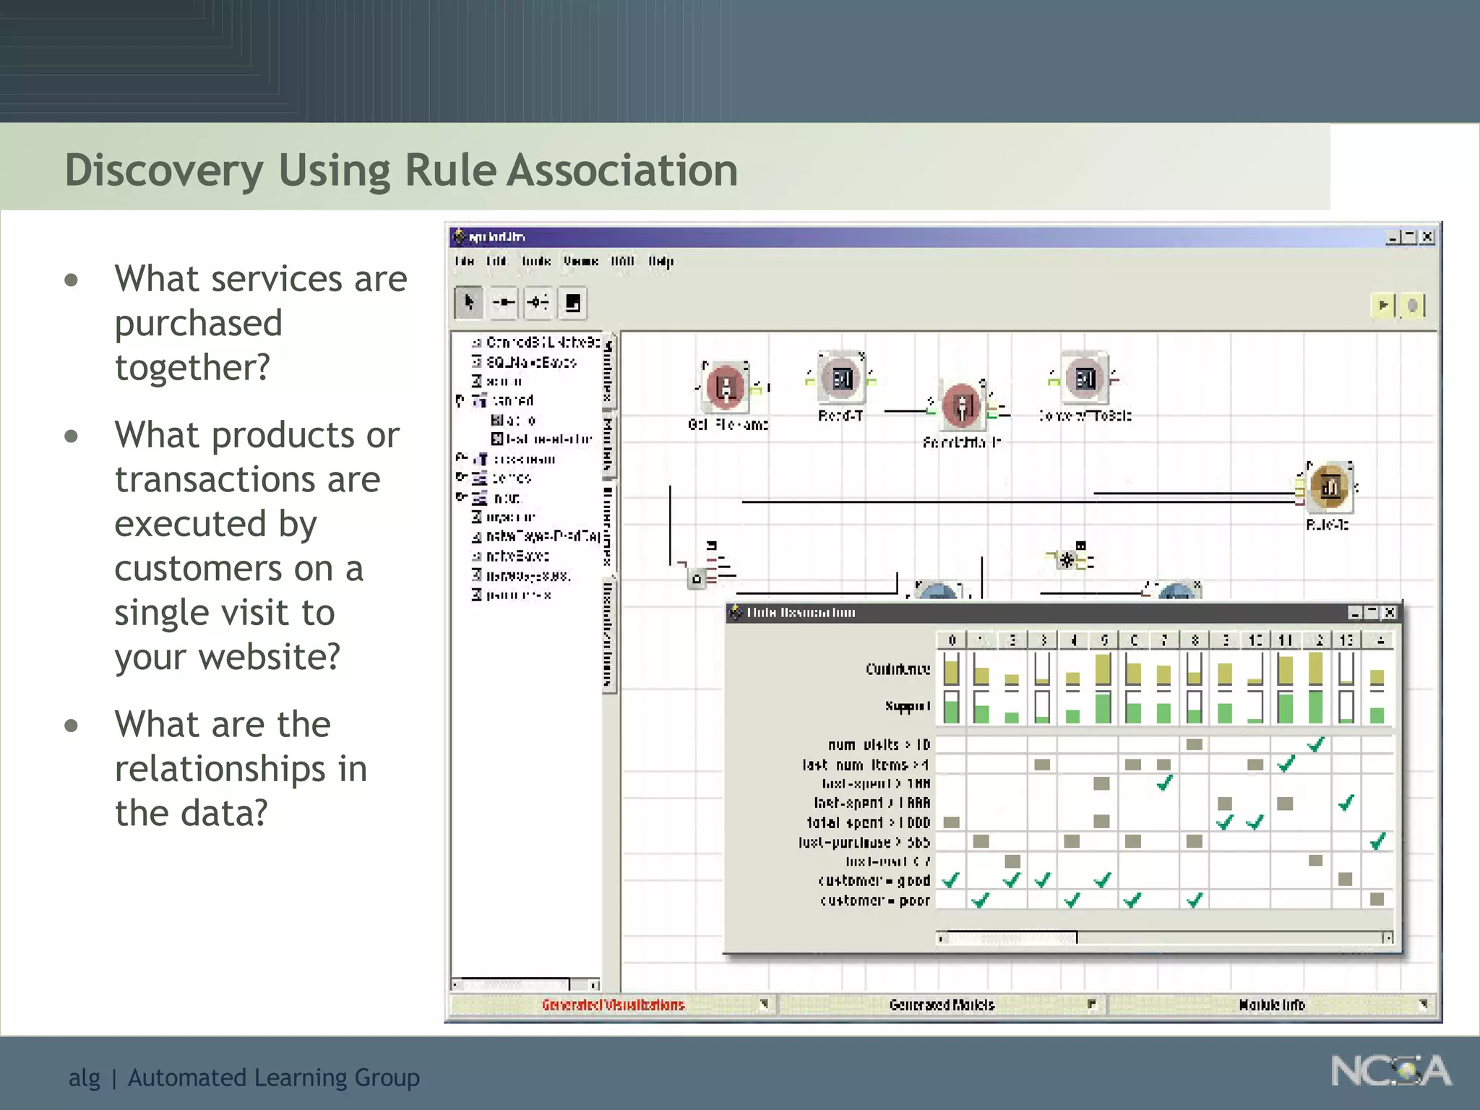Select the Get File Name module node
The height and width of the screenshot is (1110, 1480).
(x=726, y=386)
